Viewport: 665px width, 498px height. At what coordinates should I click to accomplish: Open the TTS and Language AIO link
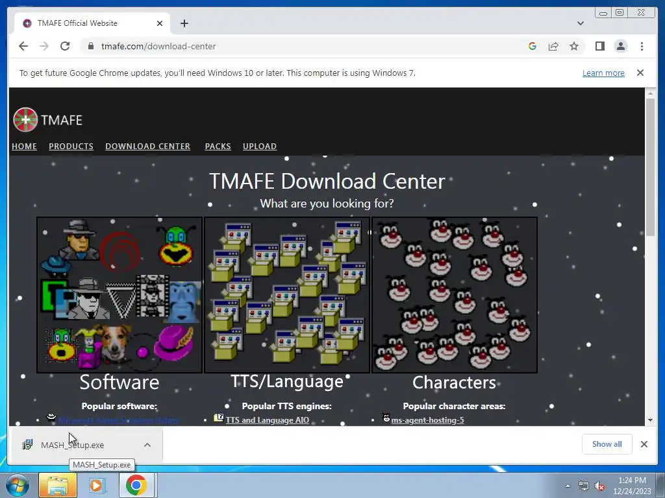pyautogui.click(x=267, y=420)
